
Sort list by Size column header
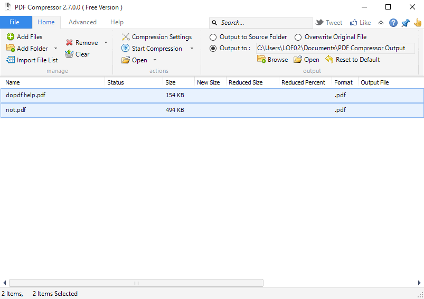pos(179,82)
